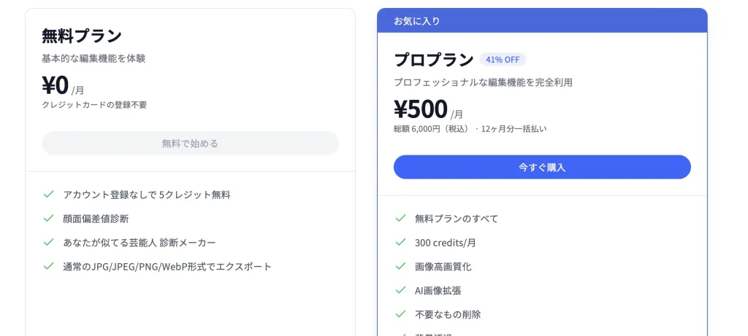Screen dimensions: 748x336
Task: Click checkmark next to 300 credits/月
Action: click(x=401, y=242)
